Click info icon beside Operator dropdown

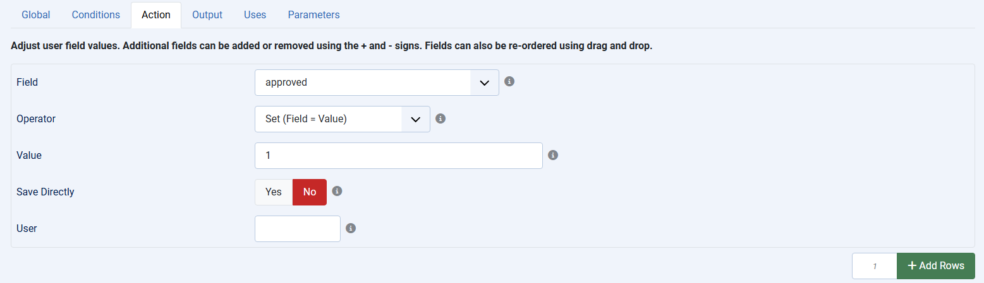click(441, 118)
